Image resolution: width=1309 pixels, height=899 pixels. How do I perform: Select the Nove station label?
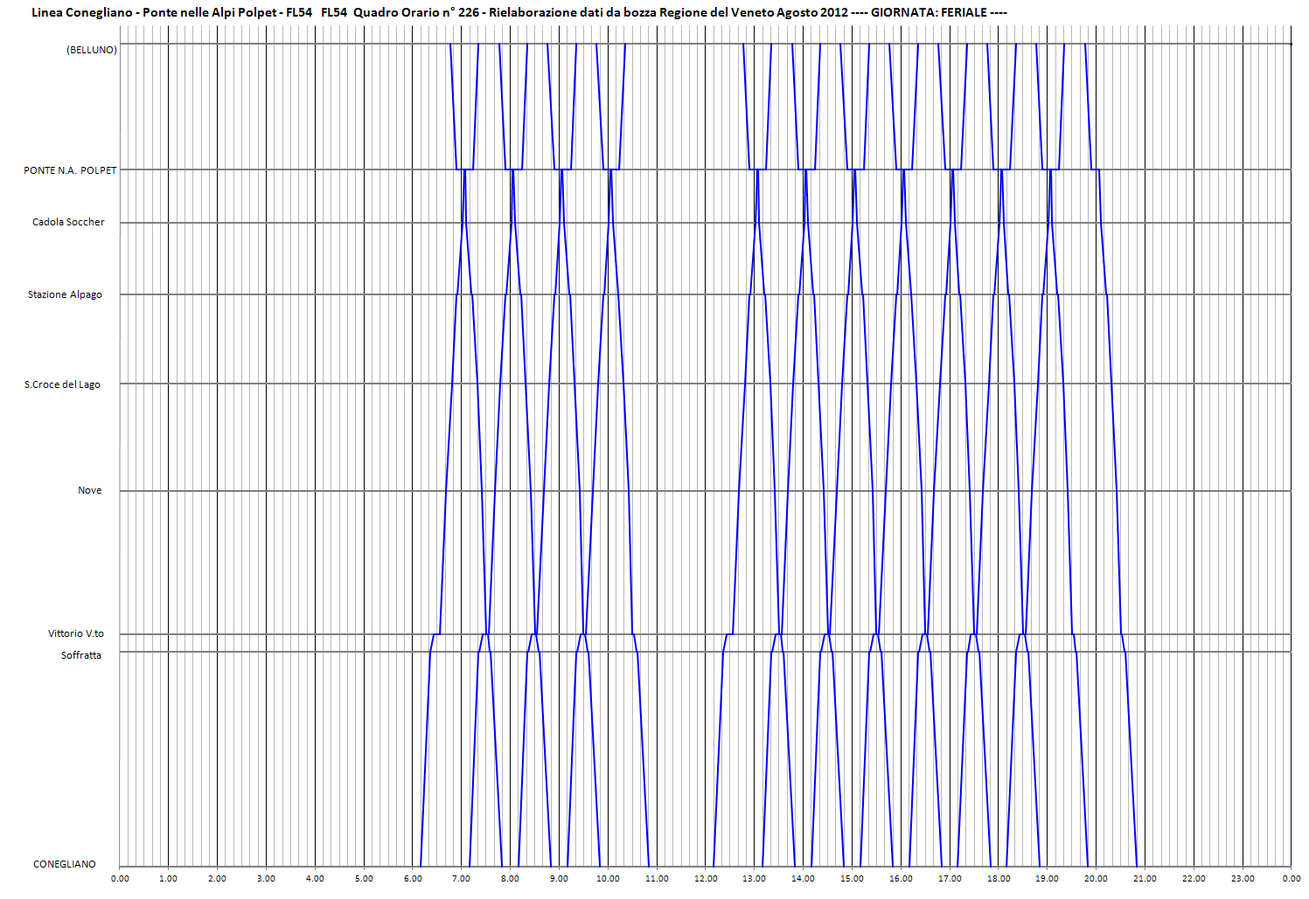click(90, 490)
